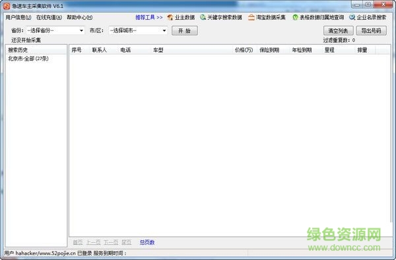This screenshot has height=260, width=396.
Task: Open the 企业名录搜索 tool label
Action: (372, 17)
